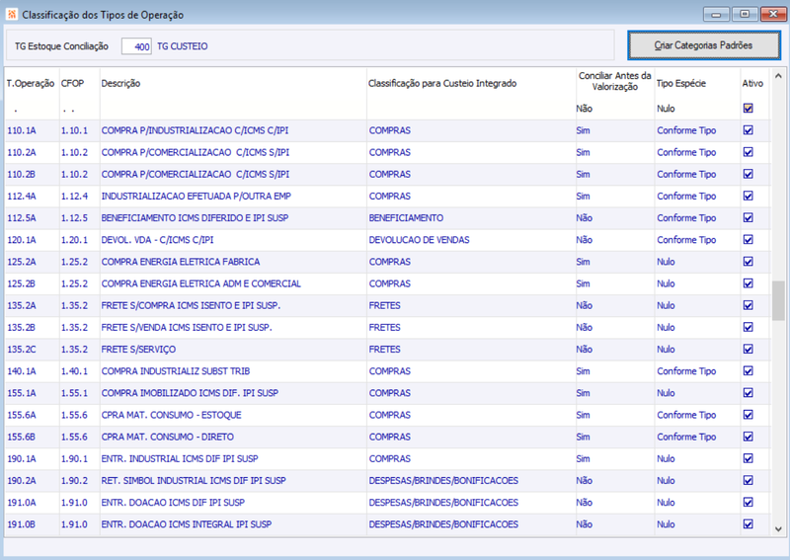Select BENEFICIAMENTO ICMS DIFERIDO E IPI SUSP
The image size is (790, 560).
[195, 217]
